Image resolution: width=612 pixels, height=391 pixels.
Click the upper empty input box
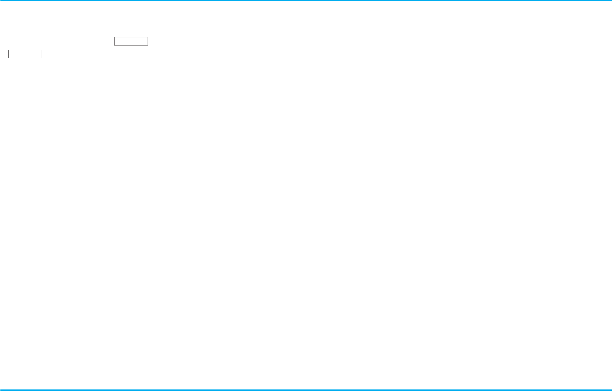131,41
